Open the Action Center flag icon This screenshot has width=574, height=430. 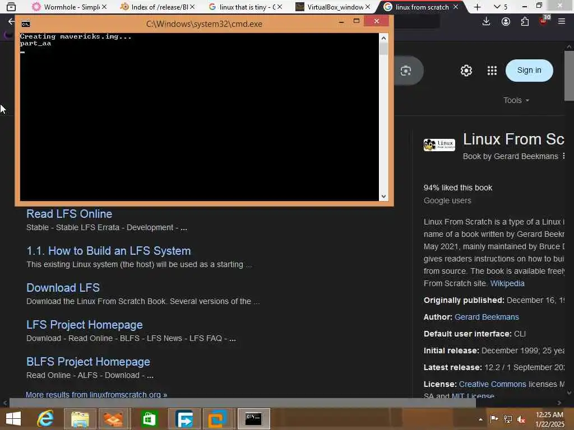click(x=494, y=419)
